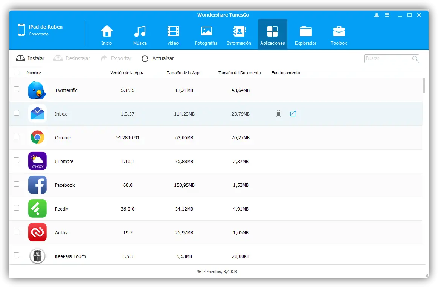The height and width of the screenshot is (287, 438).
Task: Click the Chrome app icon
Action: [37, 137]
